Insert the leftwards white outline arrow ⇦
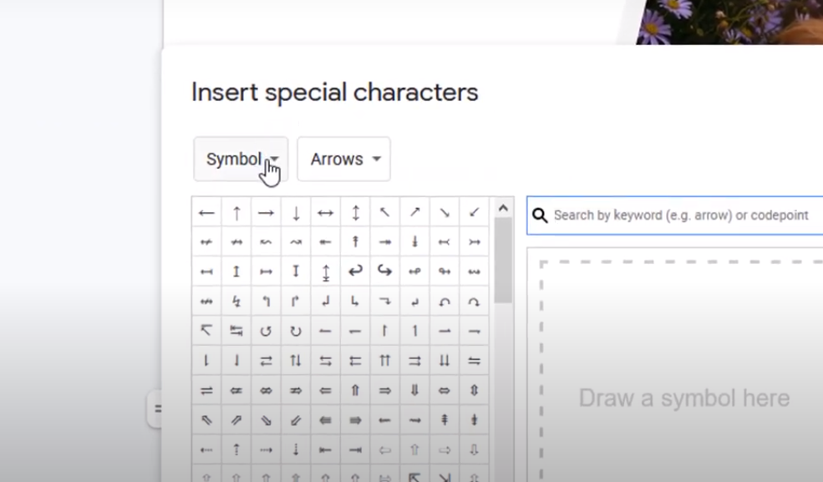Image resolution: width=823 pixels, height=482 pixels. tap(384, 449)
